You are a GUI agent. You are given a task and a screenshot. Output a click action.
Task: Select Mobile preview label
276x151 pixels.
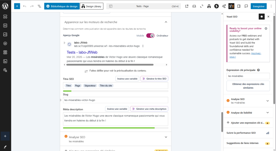tap(140, 36)
